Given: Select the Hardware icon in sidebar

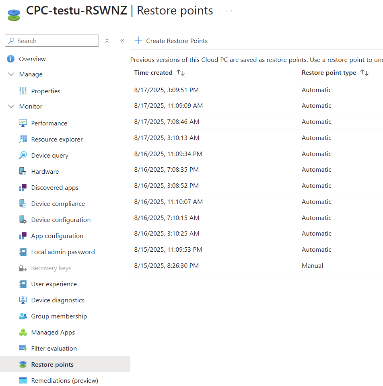Looking at the screenshot, I should pyautogui.click(x=23, y=171).
